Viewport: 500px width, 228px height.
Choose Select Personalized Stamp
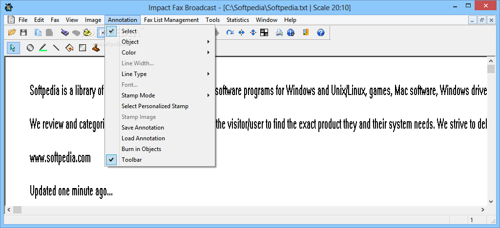click(x=160, y=106)
